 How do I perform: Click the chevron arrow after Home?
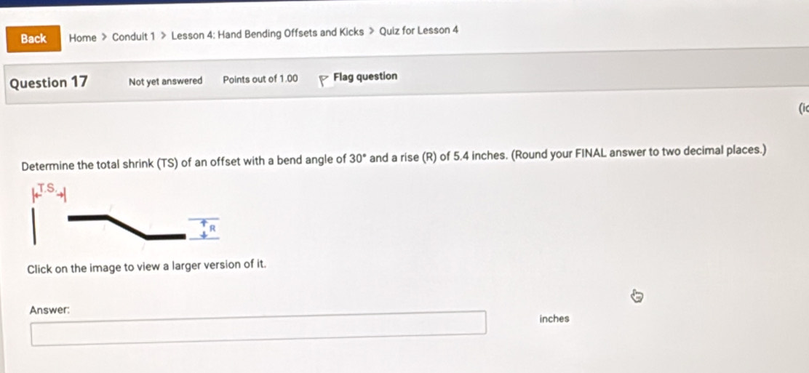pos(104,37)
